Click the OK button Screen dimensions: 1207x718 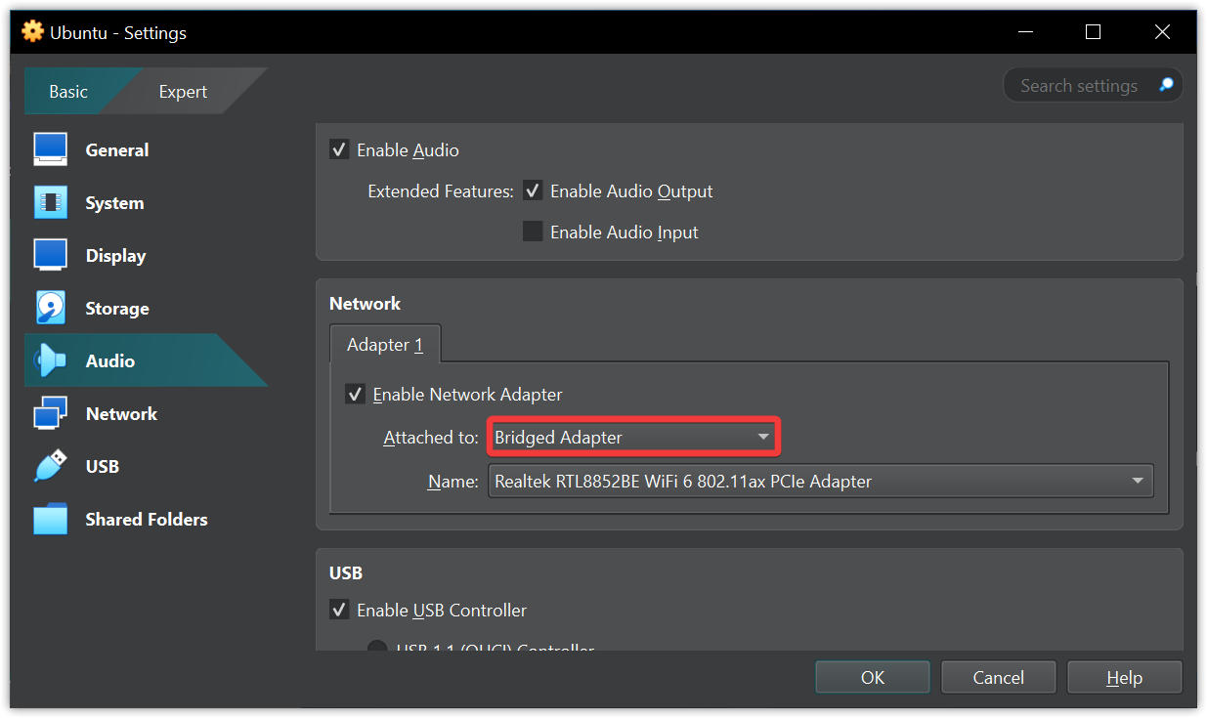[x=873, y=678]
